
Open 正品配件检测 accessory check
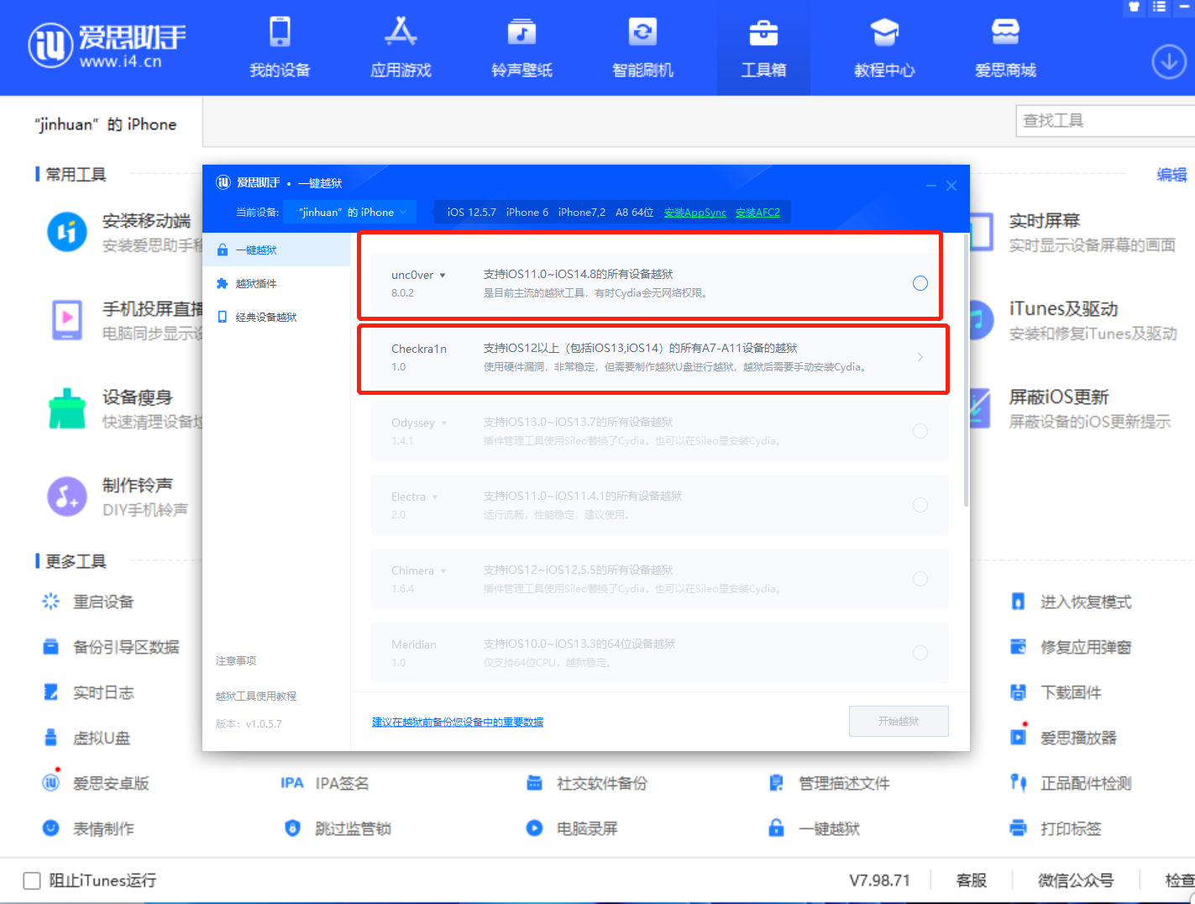pyautogui.click(x=1071, y=783)
